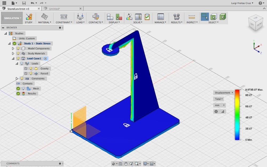The image size is (267, 167).
Task: Select the Load tool icon
Action: pos(80,17)
